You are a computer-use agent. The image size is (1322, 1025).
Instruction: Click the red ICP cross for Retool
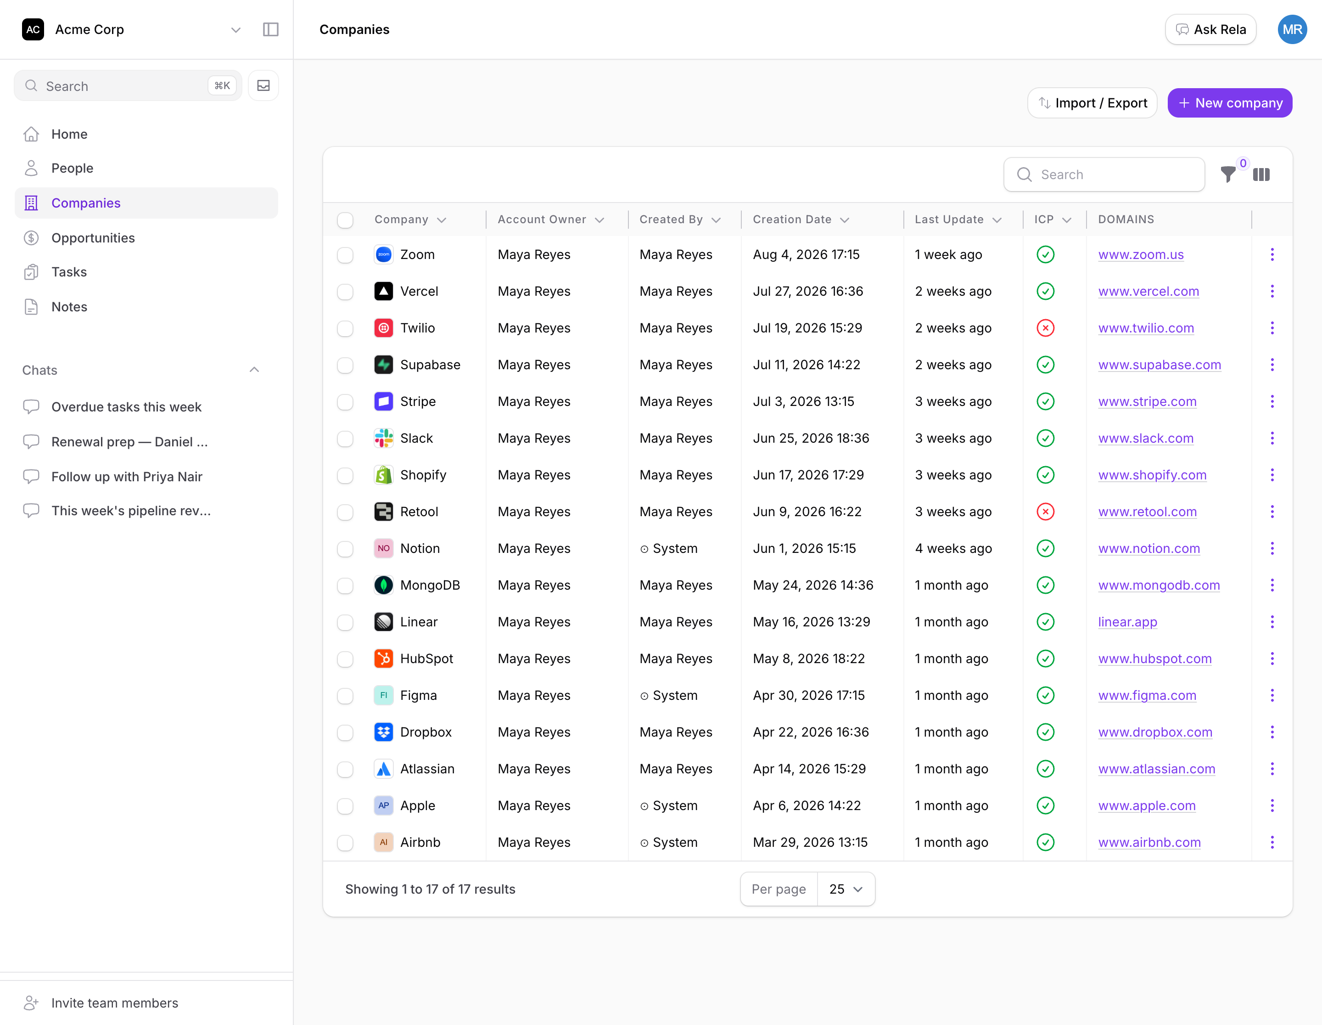(1045, 512)
